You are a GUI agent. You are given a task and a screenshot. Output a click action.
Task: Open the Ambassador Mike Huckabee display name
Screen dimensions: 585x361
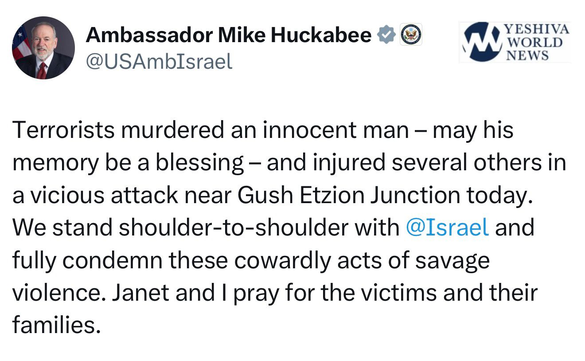(228, 35)
